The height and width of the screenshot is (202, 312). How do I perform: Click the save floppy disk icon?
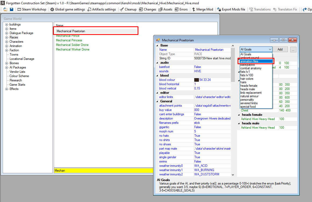[x=12, y=9]
